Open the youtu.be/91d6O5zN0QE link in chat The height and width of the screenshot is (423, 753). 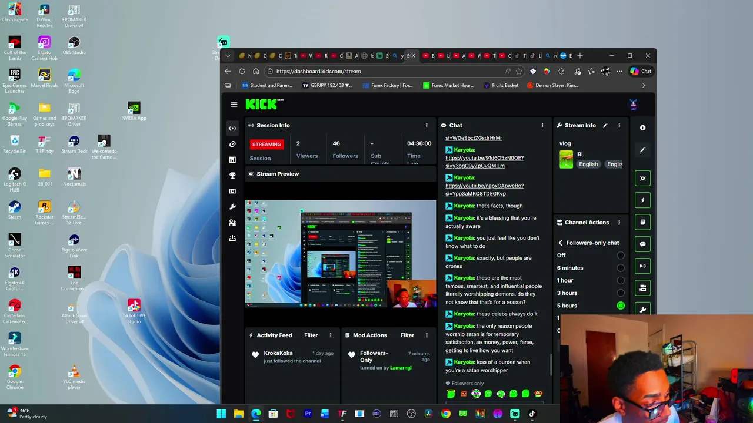(484, 162)
